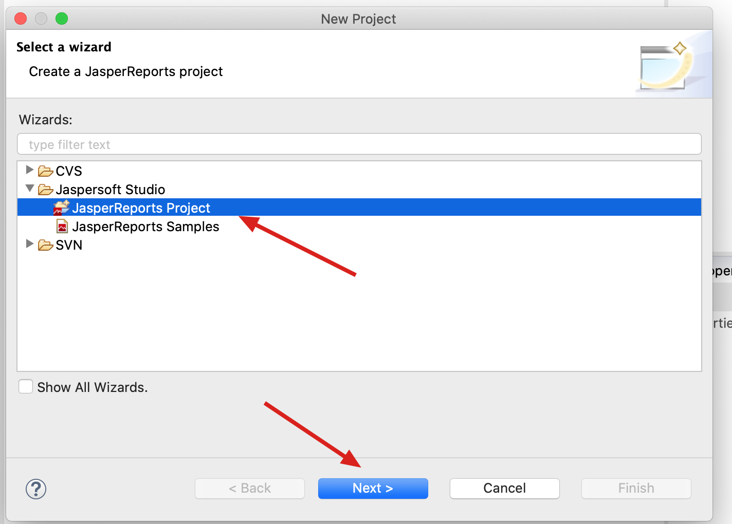The height and width of the screenshot is (524, 732).
Task: Click the CVS folder icon
Action: pos(45,170)
